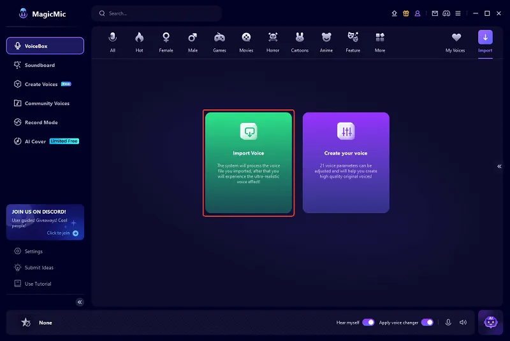This screenshot has height=341, width=510.
Task: Open the hamburger menu icon
Action: click(458, 13)
